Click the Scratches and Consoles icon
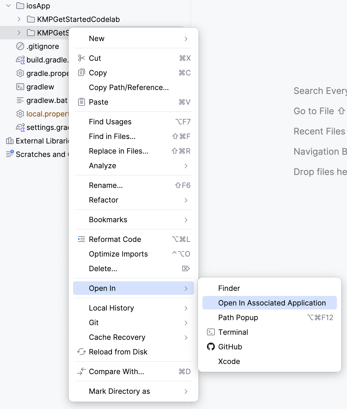This screenshot has height=409, width=347. click(x=9, y=154)
